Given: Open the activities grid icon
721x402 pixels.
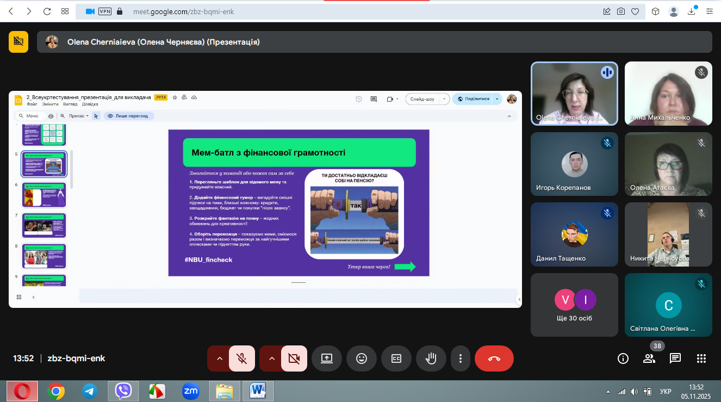Looking at the screenshot, I should (701, 358).
